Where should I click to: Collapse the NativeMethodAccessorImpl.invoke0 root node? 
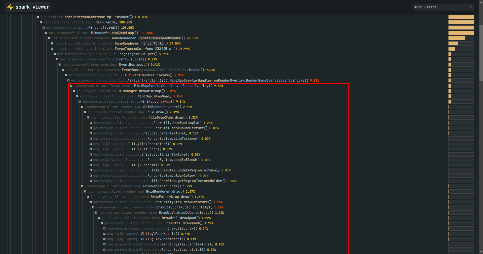(x=38, y=17)
